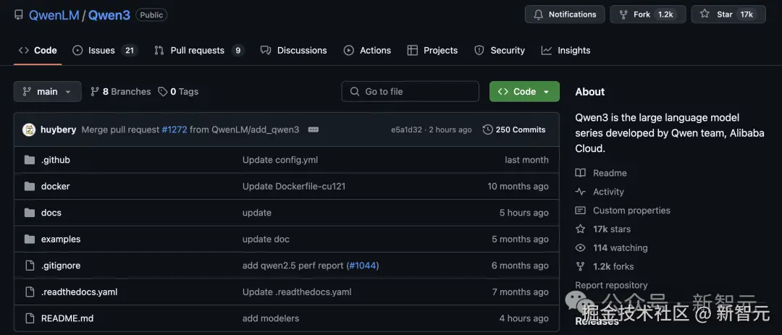The width and height of the screenshot is (782, 335).
Task: Open the Pull requests tab
Action: (x=197, y=51)
